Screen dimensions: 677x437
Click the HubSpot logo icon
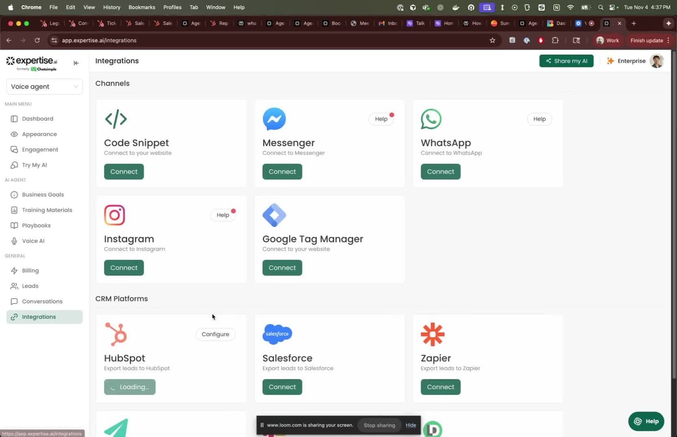[116, 335]
